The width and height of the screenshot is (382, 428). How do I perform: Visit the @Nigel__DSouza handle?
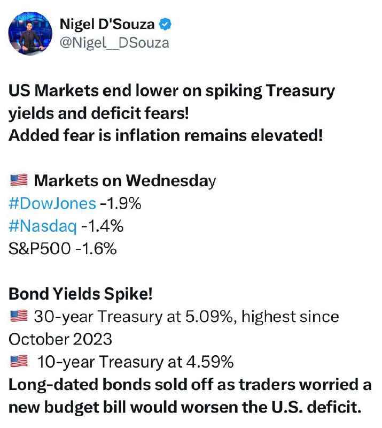click(114, 43)
